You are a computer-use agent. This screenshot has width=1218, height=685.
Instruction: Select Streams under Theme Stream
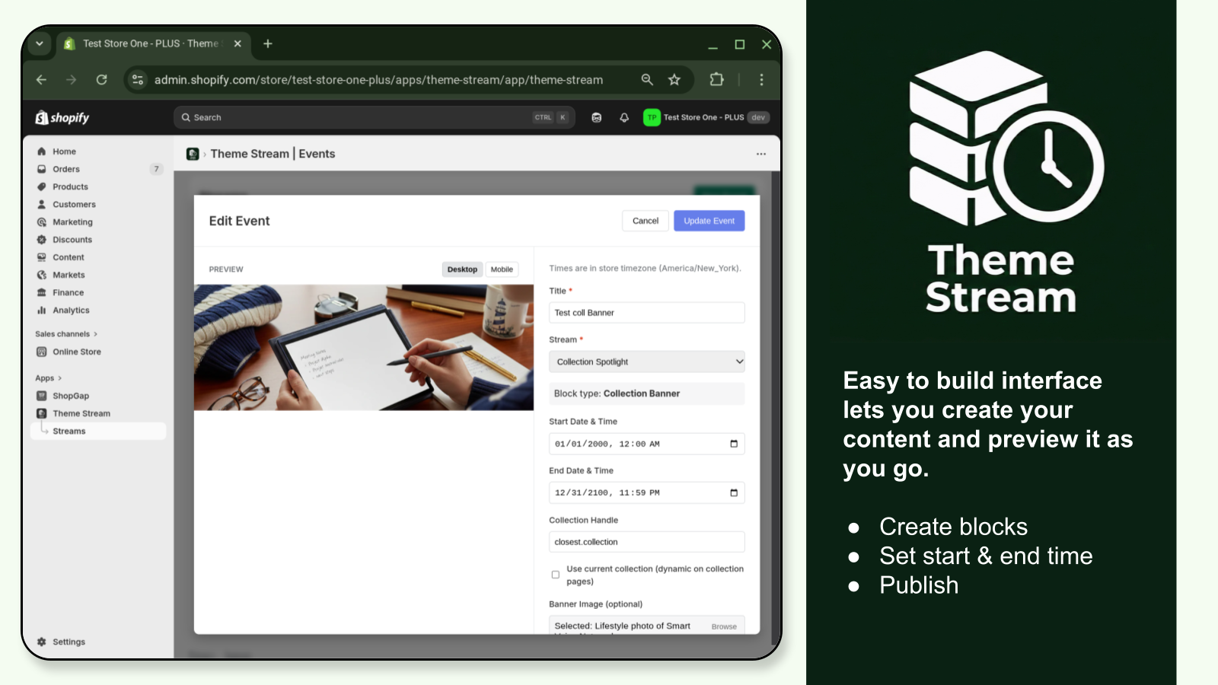coord(69,431)
